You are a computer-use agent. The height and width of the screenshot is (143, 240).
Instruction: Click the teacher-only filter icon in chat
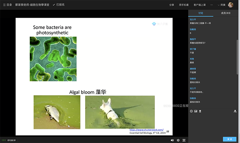pyautogui.click(x=235, y=111)
